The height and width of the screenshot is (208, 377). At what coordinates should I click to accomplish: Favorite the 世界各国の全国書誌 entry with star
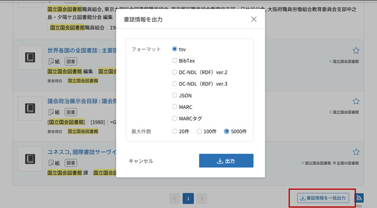tap(356, 50)
